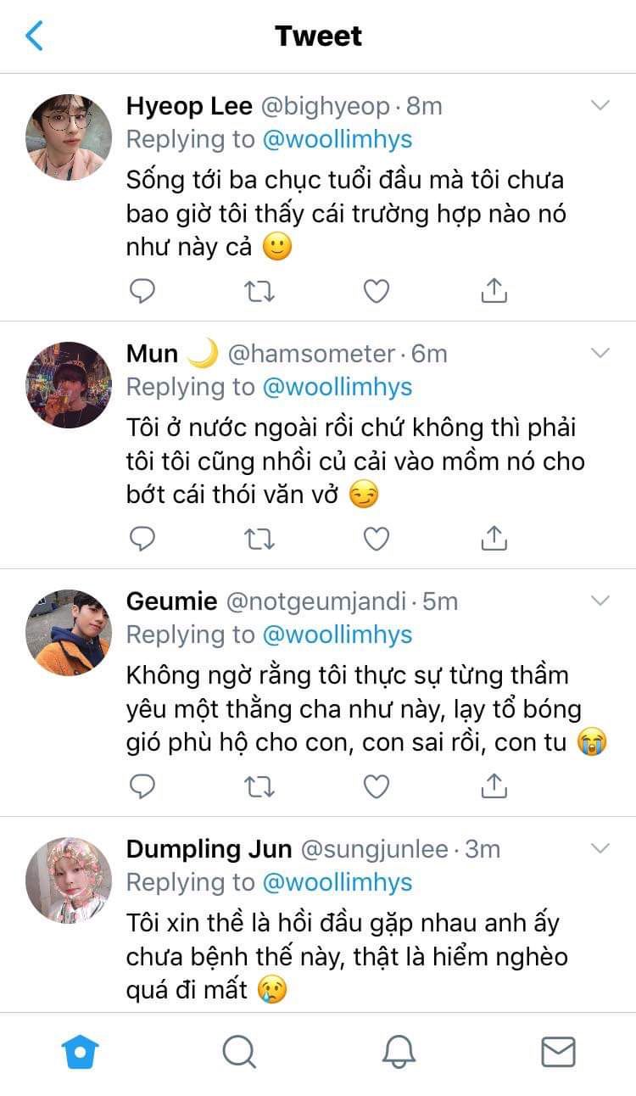
Task: Open options chevron on Hyeop Lee's tweet
Action: (600, 106)
